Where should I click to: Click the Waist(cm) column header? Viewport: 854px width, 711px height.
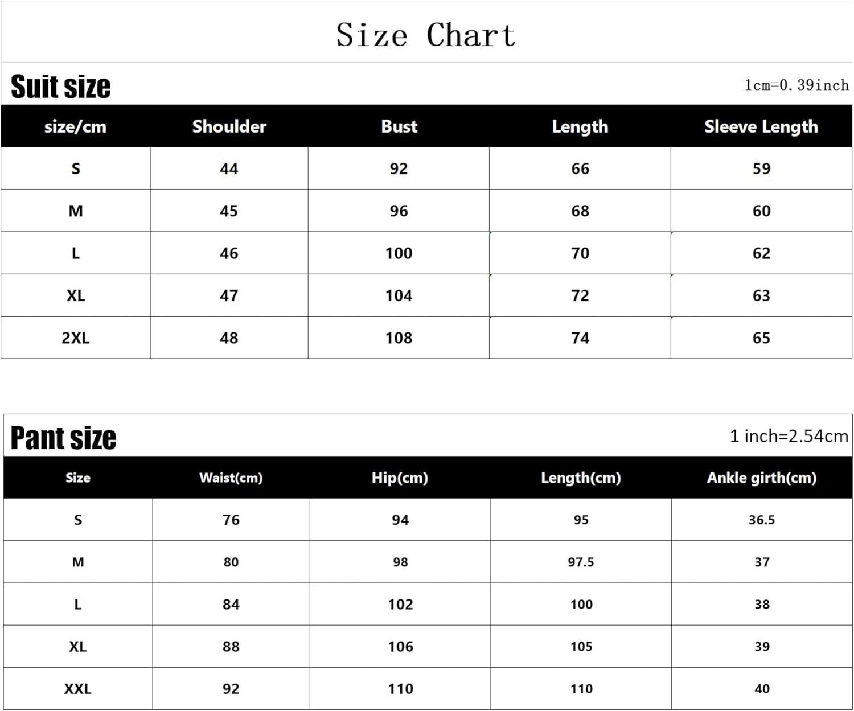pos(231,478)
